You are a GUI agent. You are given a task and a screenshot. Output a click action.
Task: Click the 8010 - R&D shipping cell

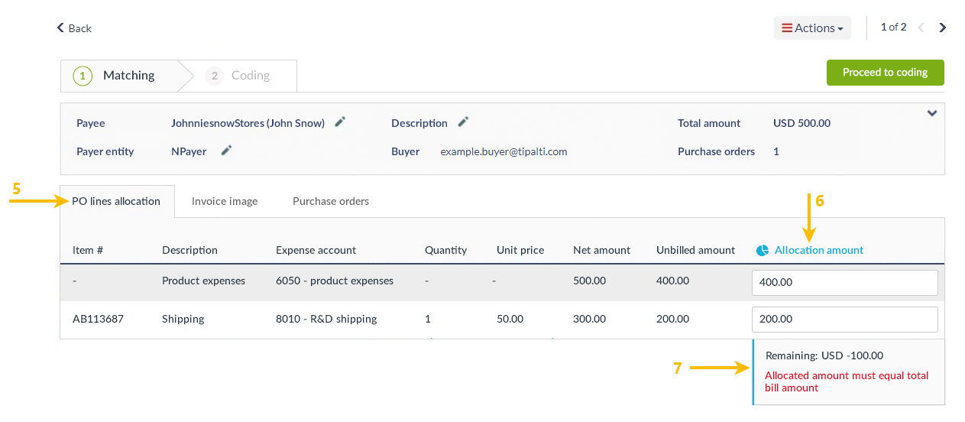pyautogui.click(x=326, y=319)
